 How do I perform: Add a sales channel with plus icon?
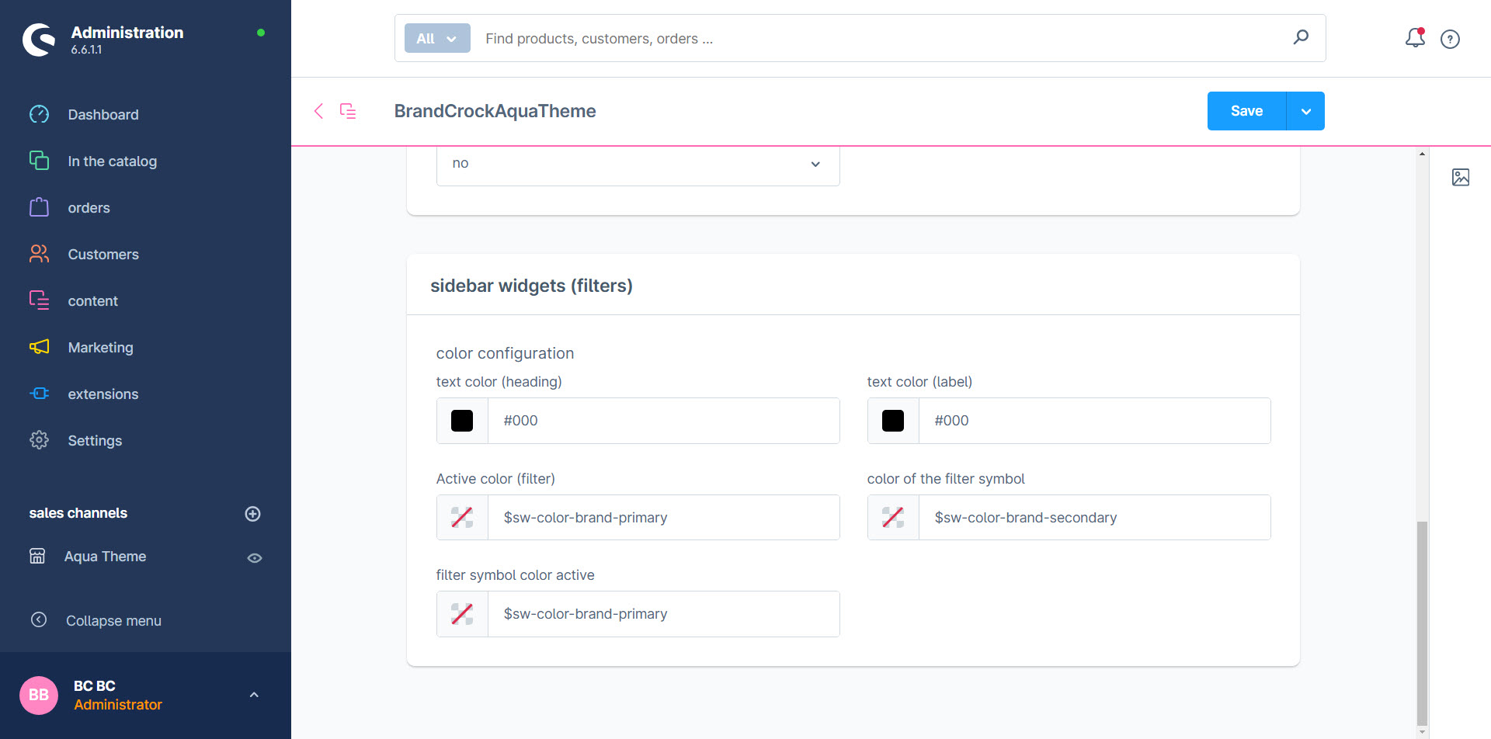252,513
